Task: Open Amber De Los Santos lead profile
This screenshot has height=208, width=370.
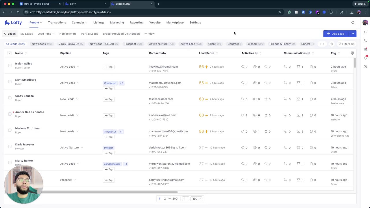Action: [29, 112]
